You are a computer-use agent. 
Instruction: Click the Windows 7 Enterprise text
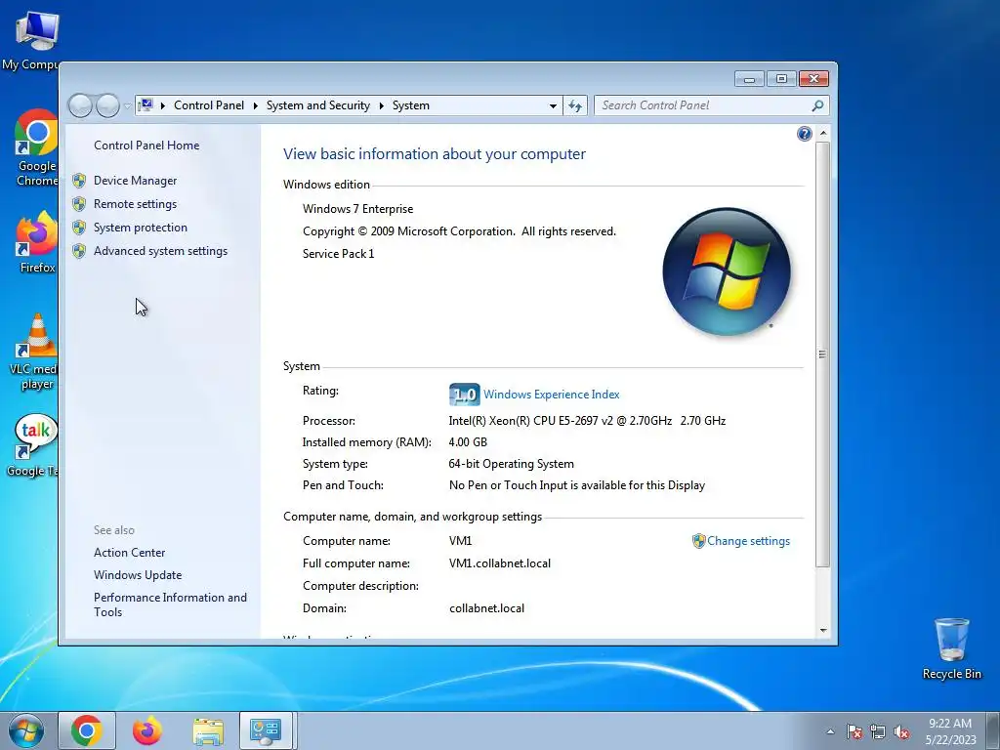pyautogui.click(x=357, y=209)
